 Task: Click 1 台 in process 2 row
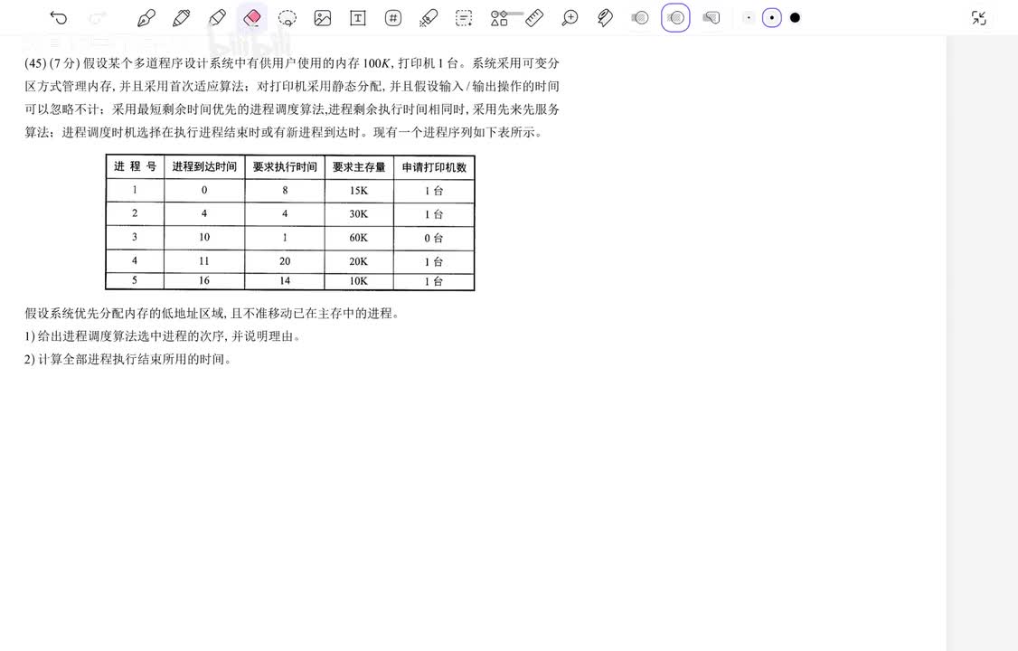pos(434,214)
